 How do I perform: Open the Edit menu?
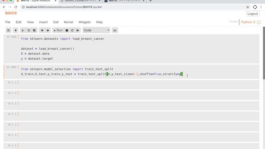click(19, 22)
